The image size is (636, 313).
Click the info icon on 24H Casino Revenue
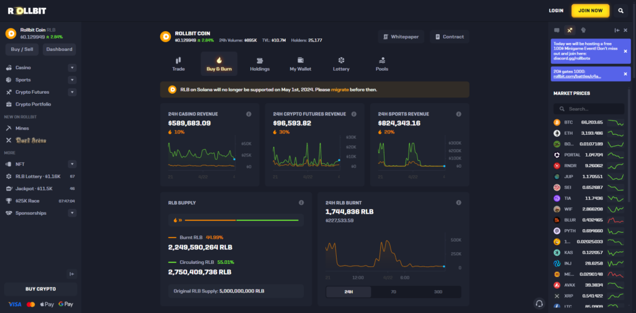coord(248,114)
